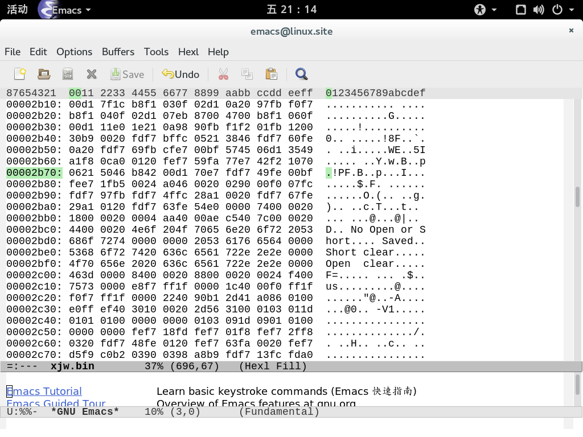This screenshot has width=583, height=437.
Task: Search using the magnifying glass icon
Action: pyautogui.click(x=301, y=74)
